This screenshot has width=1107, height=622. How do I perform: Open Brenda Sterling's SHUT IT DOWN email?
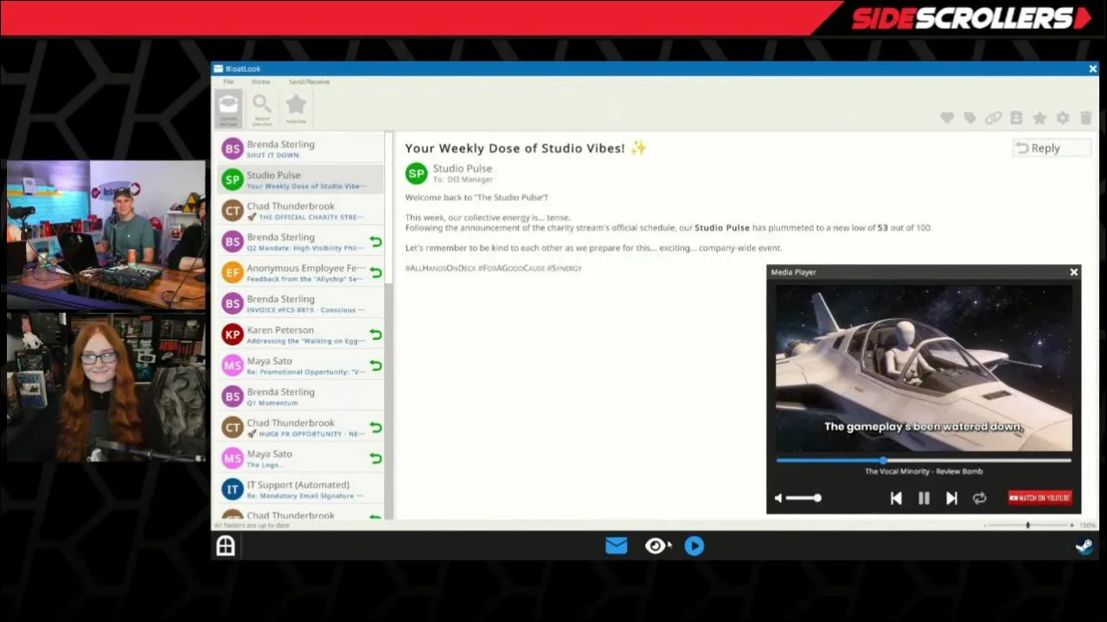301,149
